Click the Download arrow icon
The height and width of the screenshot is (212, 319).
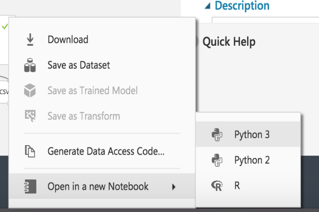[30, 40]
